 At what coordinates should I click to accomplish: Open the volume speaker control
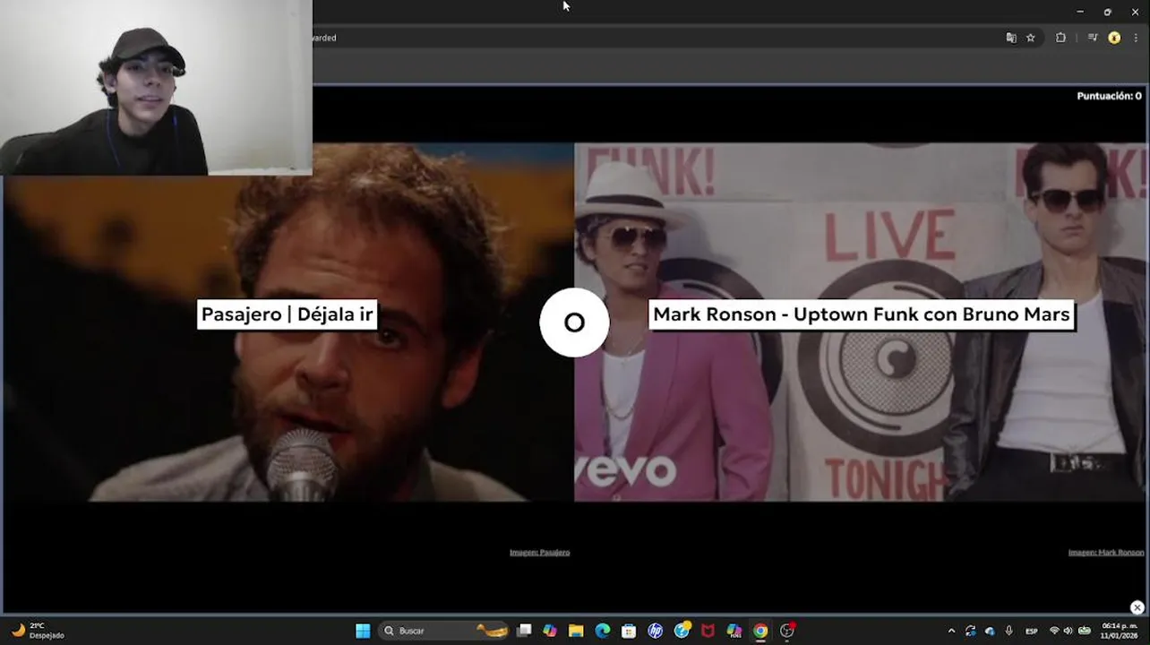[1068, 631]
